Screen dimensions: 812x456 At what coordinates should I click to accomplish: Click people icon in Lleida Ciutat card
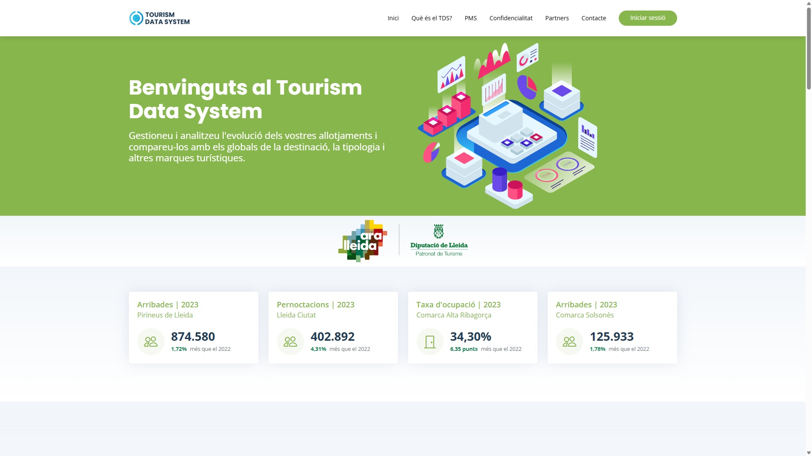(290, 342)
